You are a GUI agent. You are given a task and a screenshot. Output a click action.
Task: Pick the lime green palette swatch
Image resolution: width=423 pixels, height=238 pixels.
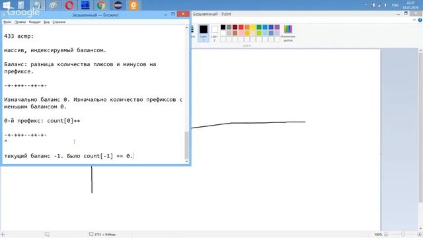[259, 33]
